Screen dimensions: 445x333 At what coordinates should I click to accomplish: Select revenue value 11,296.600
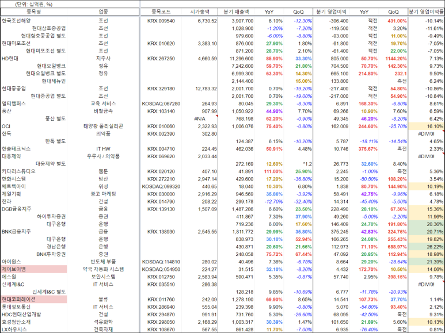click(242, 59)
